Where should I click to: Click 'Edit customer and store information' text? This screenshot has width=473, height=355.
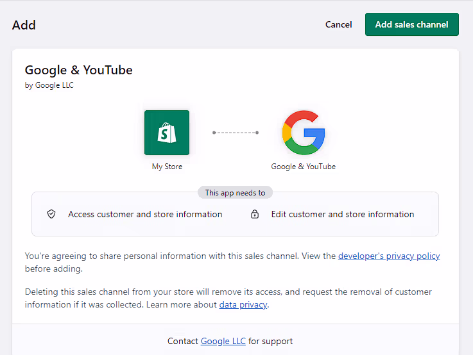click(x=343, y=215)
